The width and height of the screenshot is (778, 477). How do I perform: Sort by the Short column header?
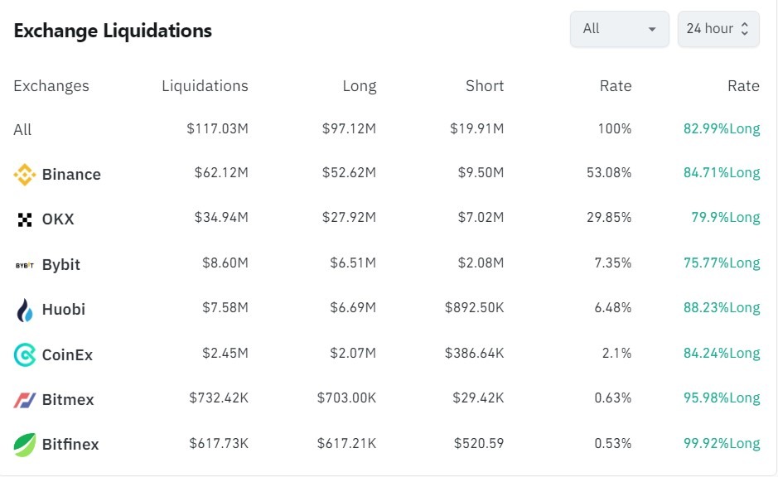(x=484, y=86)
